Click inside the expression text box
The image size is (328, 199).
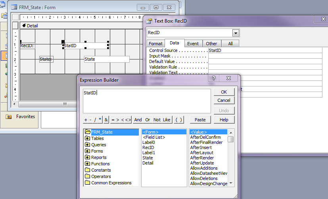(147, 101)
